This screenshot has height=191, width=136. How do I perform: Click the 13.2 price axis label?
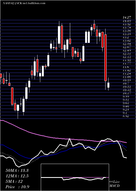point(126,37)
